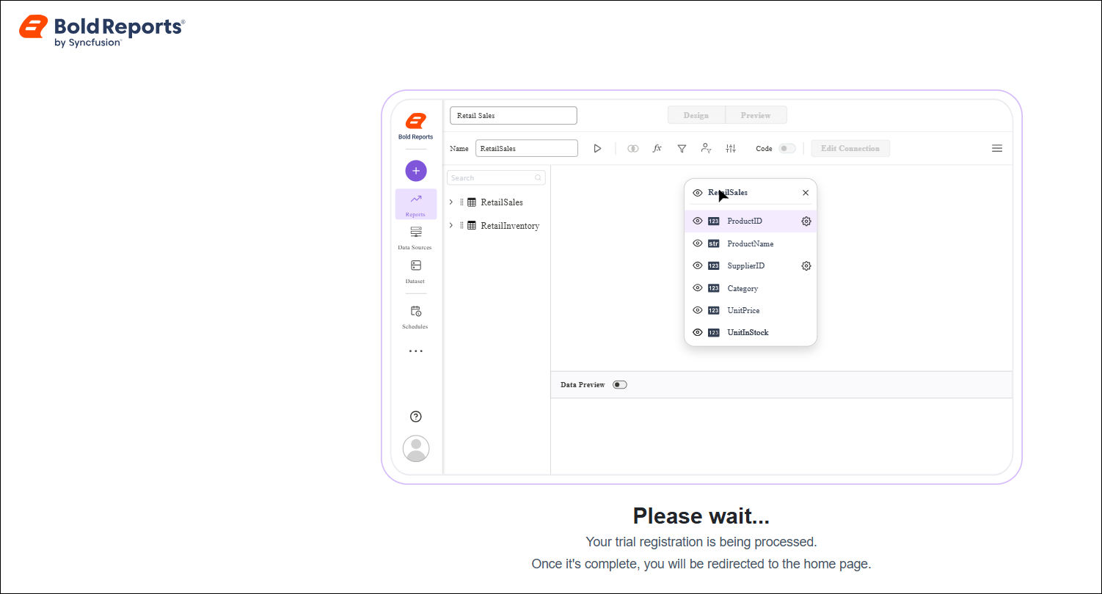Open the hamburger menu icon
The width and height of the screenshot is (1102, 594).
coord(997,148)
